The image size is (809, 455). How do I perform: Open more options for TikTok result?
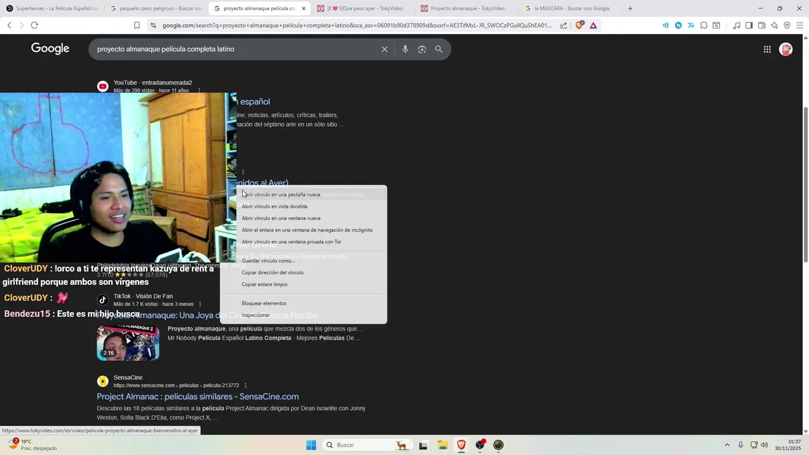200,304
